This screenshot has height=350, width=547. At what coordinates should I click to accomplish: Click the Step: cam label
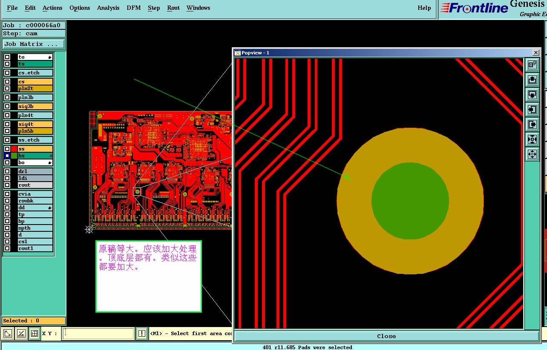pos(34,33)
